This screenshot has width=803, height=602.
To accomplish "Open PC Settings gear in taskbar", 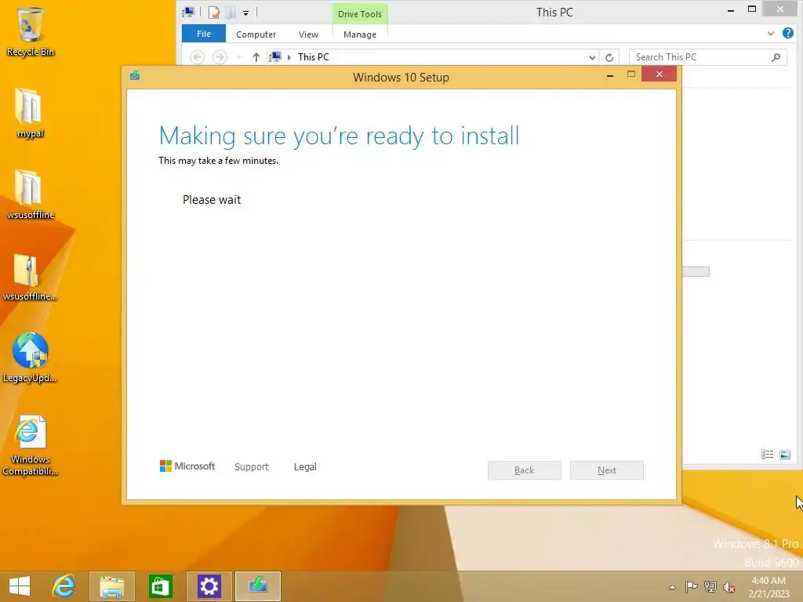I will [209, 586].
